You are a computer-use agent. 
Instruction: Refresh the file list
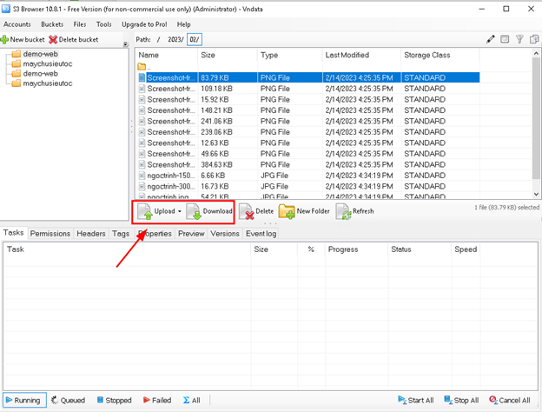click(343, 211)
